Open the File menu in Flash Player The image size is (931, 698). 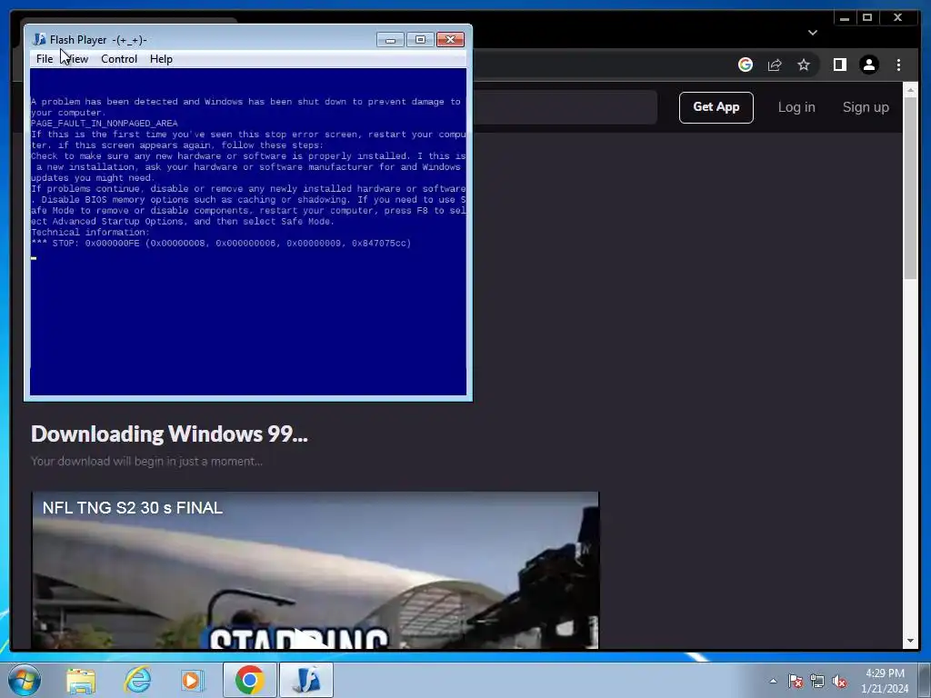45,59
